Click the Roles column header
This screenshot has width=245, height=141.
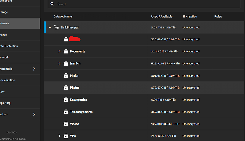218,17
